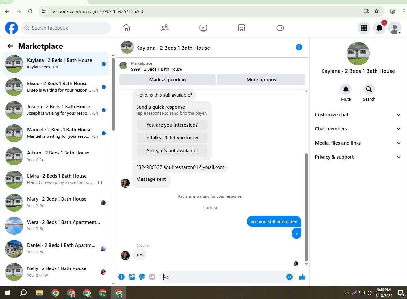Open Chrome site information icon in address bar

44,11
